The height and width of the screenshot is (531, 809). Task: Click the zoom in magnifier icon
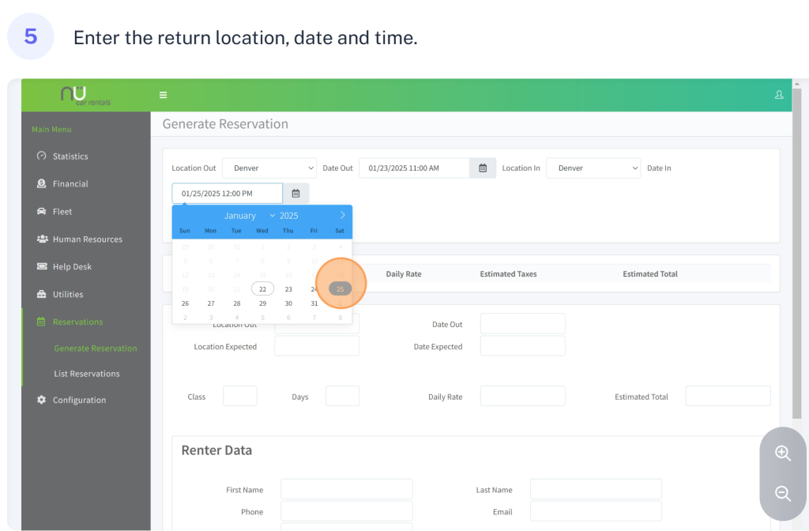[x=783, y=453]
